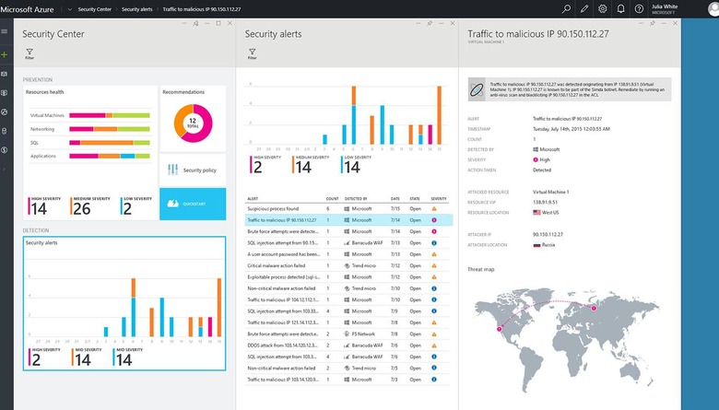Open Julia White account avatar
This screenshot has height=410, width=719.
[x=714, y=8]
